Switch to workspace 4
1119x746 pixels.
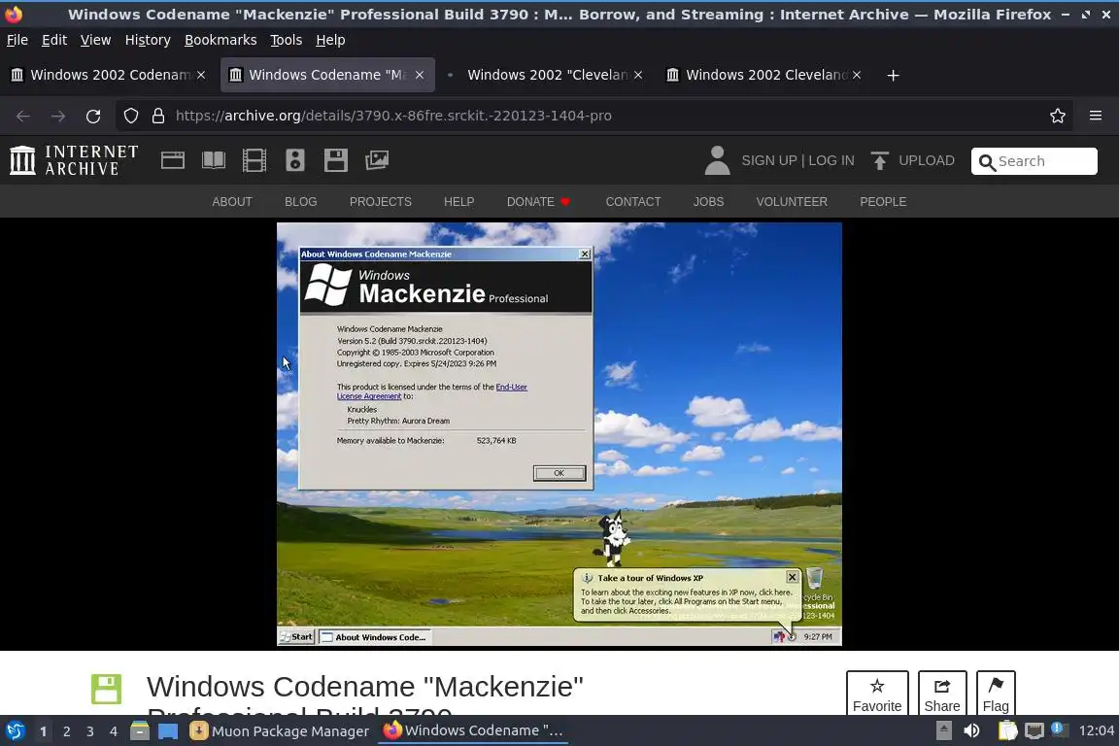click(114, 731)
